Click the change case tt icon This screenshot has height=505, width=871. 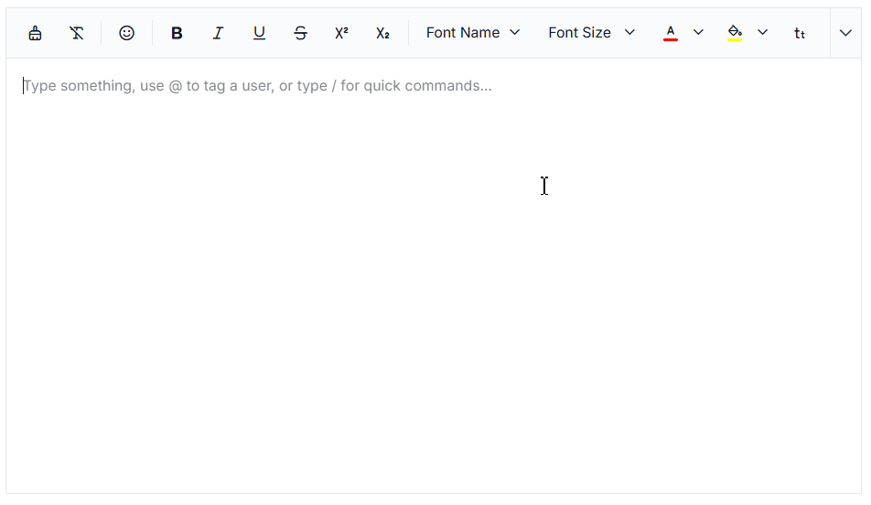[x=800, y=33]
